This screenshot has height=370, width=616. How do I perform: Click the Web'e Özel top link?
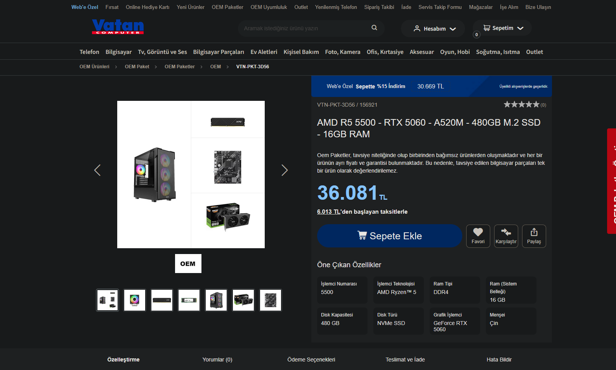click(85, 7)
